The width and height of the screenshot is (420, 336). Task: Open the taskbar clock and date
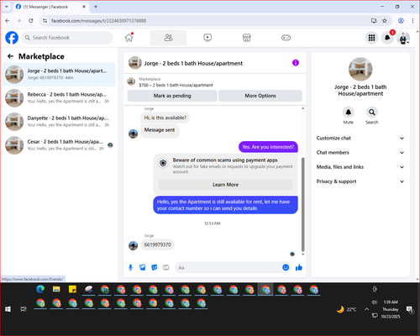click(x=391, y=309)
